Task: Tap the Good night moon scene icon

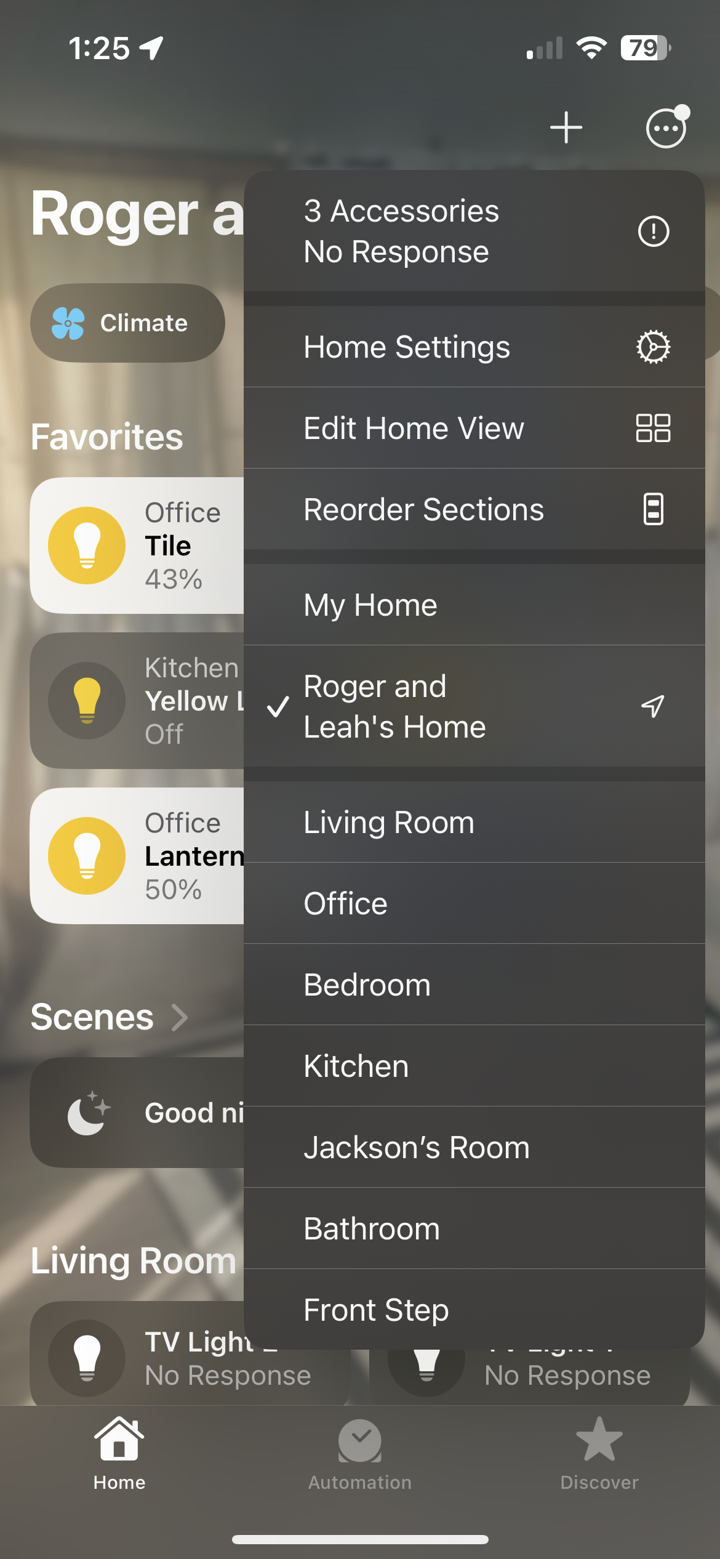Action: pyautogui.click(x=88, y=1113)
